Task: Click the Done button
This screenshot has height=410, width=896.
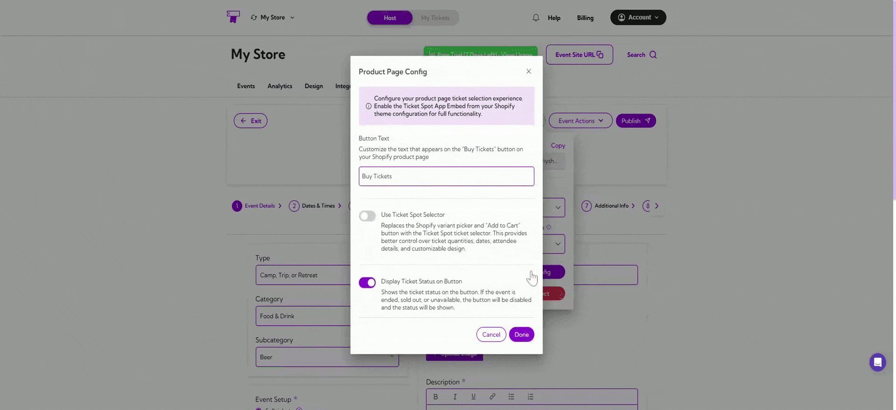Action: tap(521, 334)
